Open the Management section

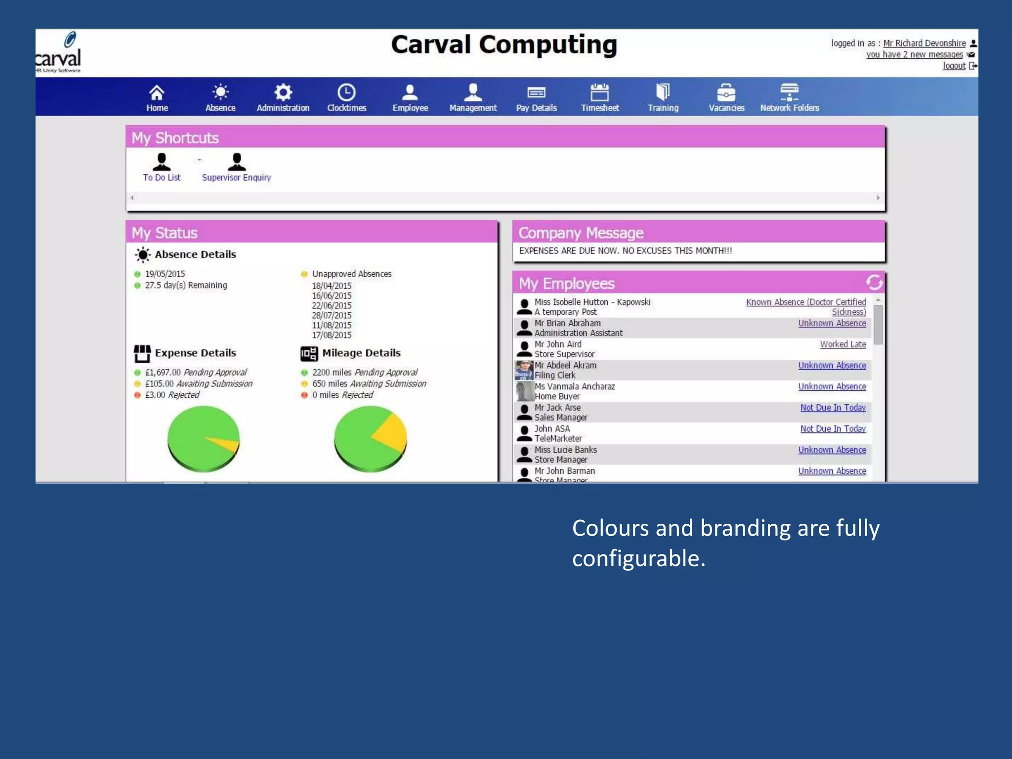(473, 98)
